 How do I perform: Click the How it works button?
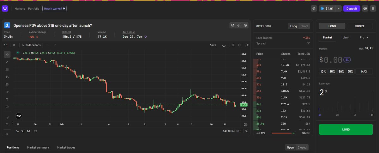(54, 8)
